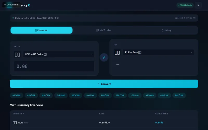Click the 100% Private badge

tap(185, 5)
